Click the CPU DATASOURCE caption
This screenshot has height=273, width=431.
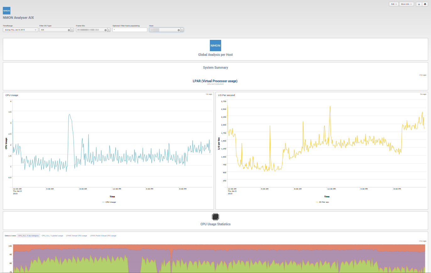(x=215, y=84)
